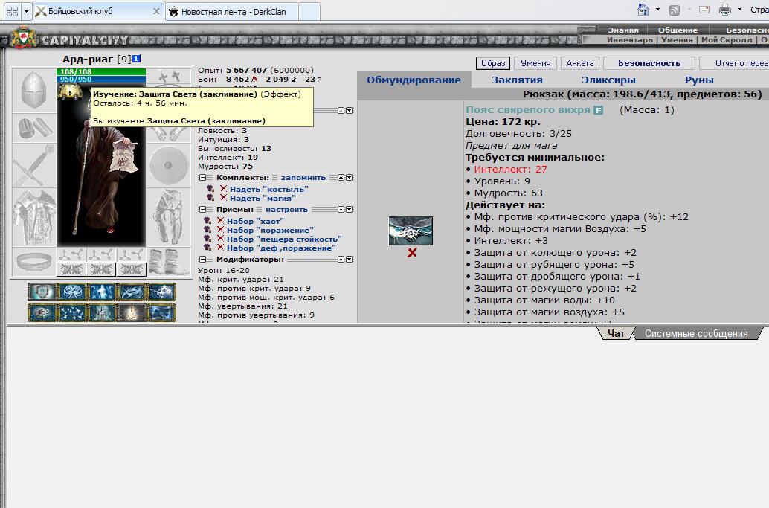Click the blue info icon beside Ард-риаг
Image resolution: width=769 pixels, height=508 pixels.
(136, 59)
